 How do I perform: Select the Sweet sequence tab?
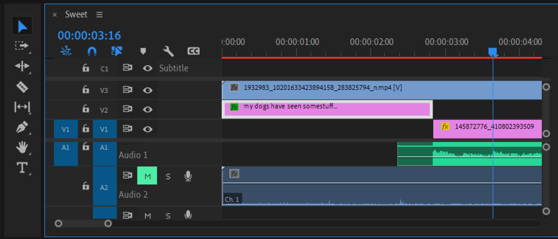point(76,14)
